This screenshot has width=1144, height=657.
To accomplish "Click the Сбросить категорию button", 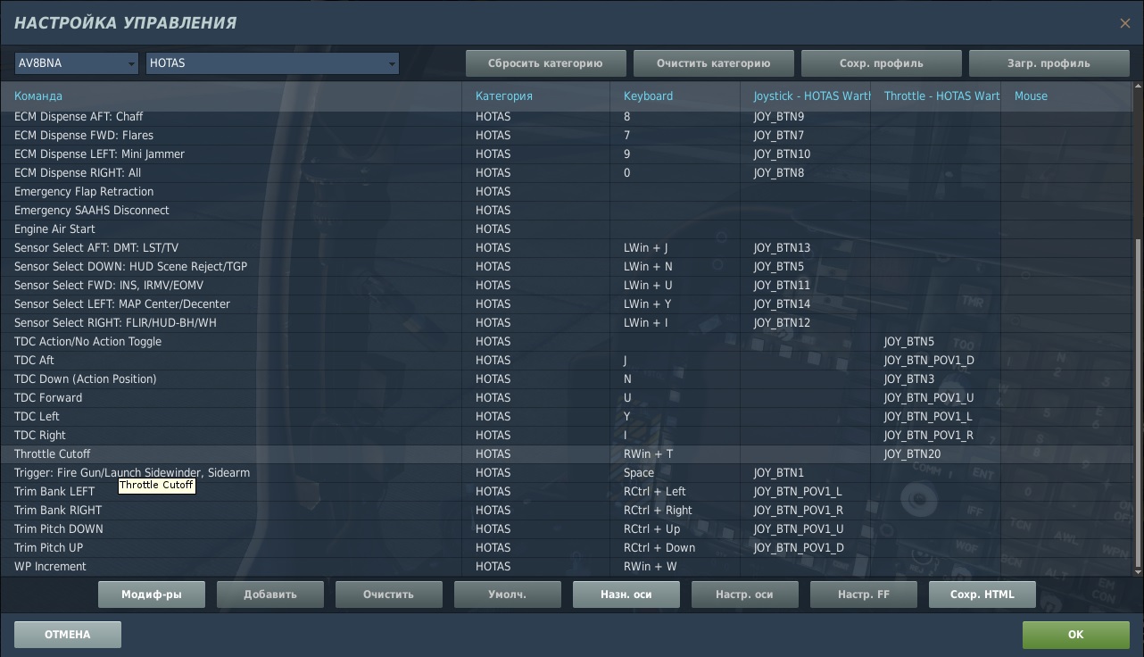I will click(x=545, y=63).
